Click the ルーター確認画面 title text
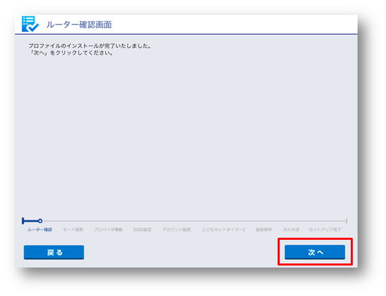The height and width of the screenshot is (296, 386). [79, 24]
